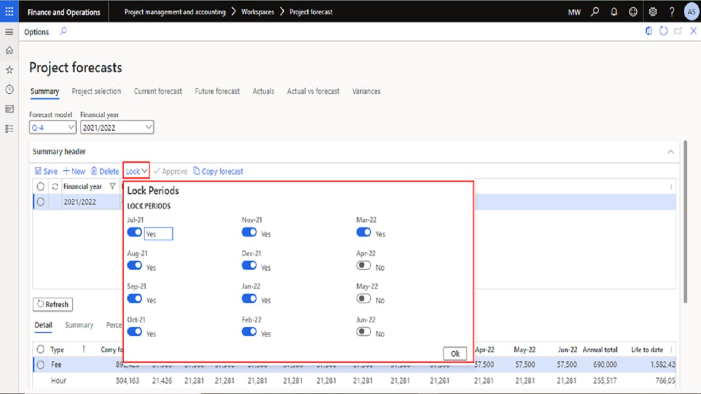
Task: Switch to Actuals tab
Action: coord(263,91)
